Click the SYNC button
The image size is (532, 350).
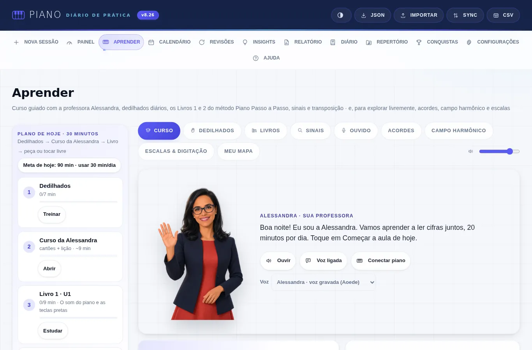(x=465, y=15)
